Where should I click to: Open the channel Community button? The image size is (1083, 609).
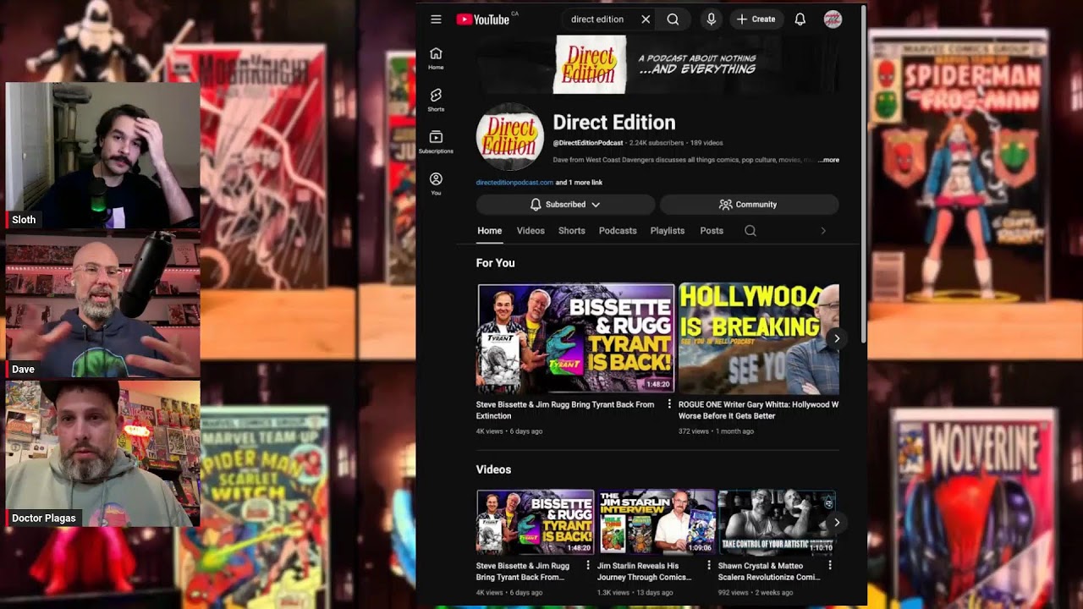pos(749,205)
